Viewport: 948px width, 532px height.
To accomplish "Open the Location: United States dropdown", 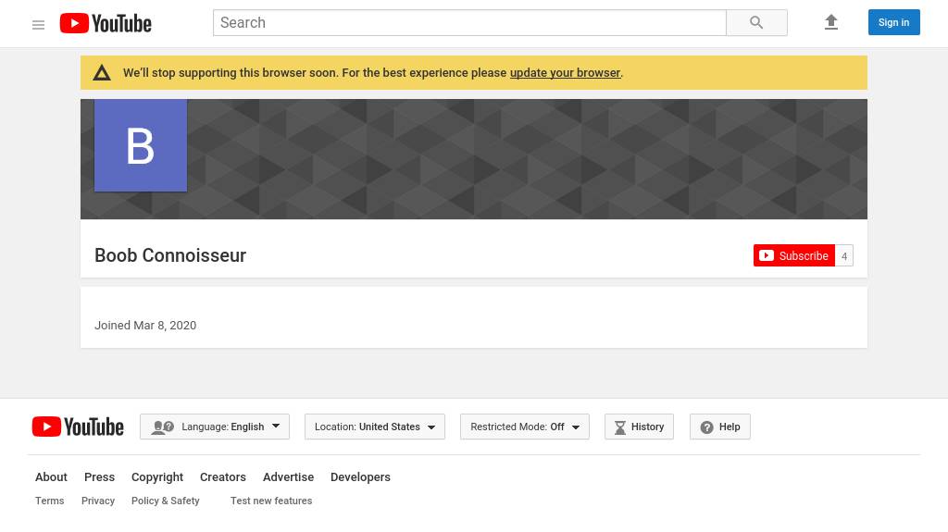I will coord(375,427).
